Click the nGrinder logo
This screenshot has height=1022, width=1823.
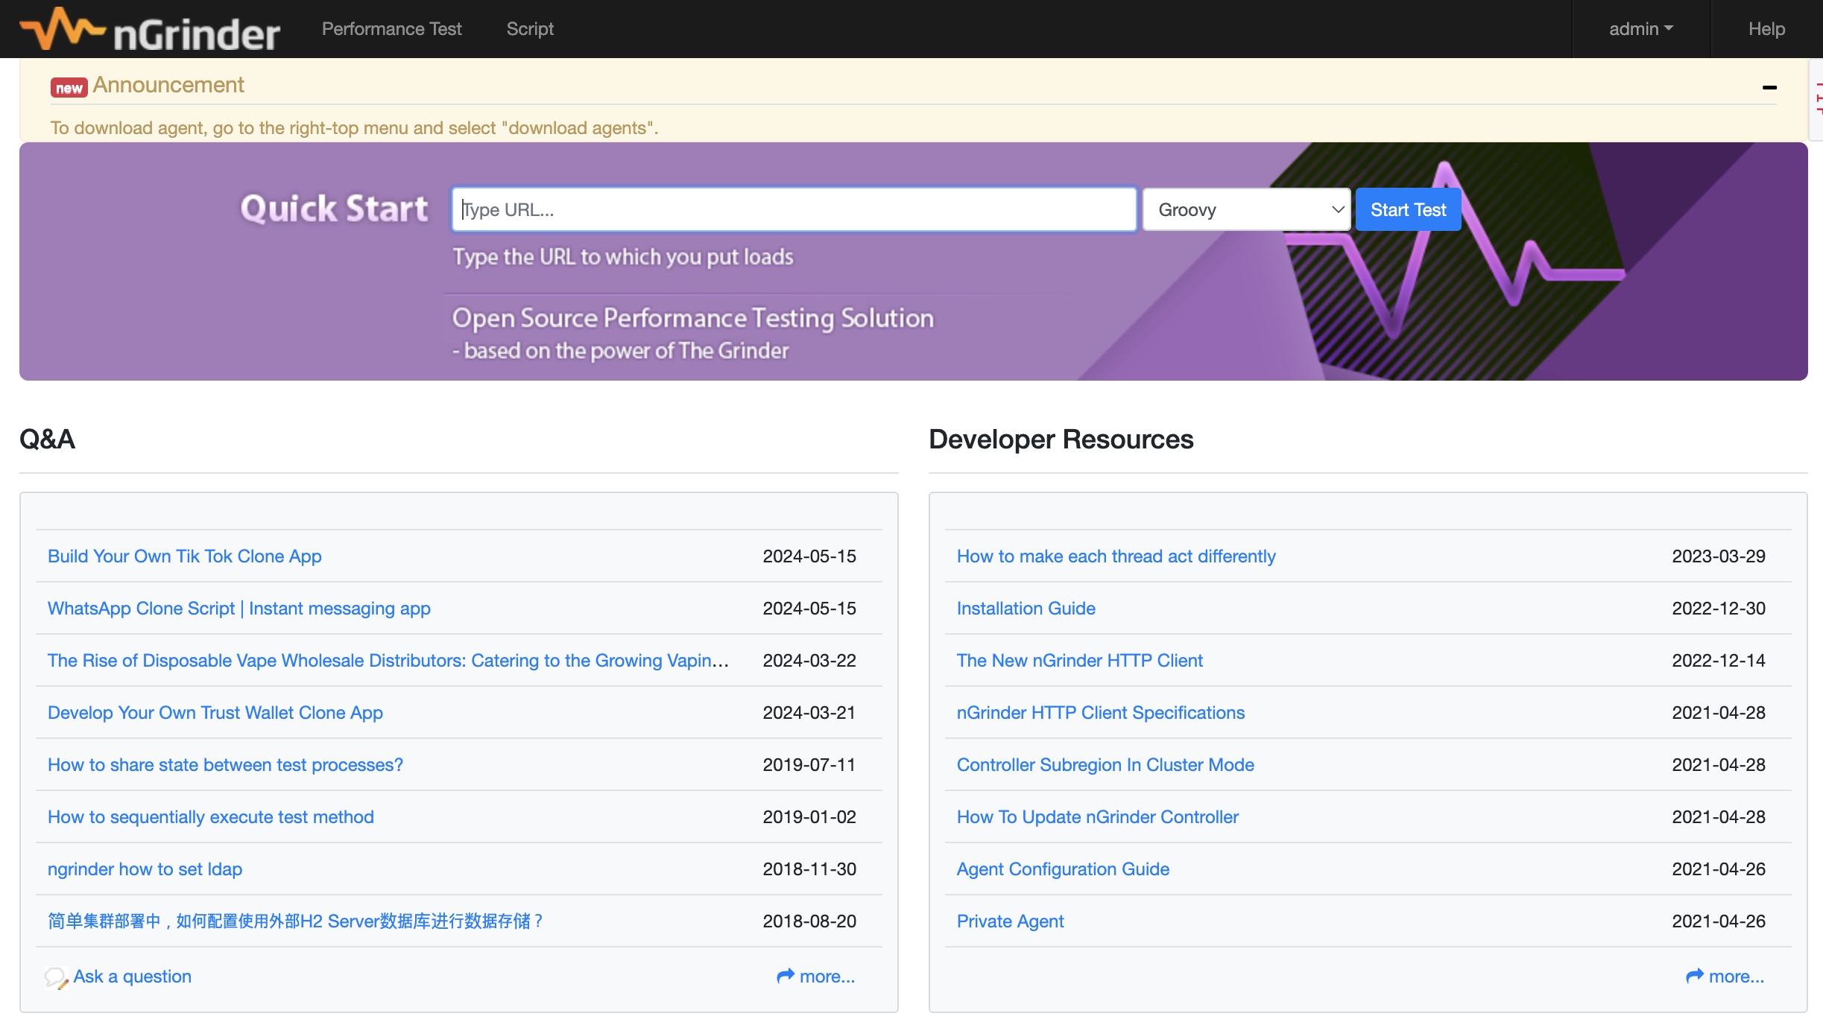pos(150,30)
